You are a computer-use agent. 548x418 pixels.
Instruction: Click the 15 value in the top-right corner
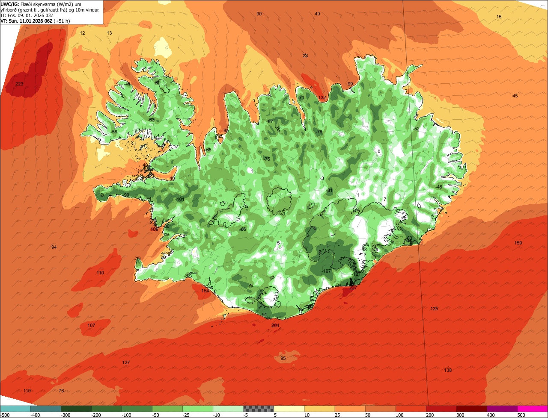[x=499, y=17]
